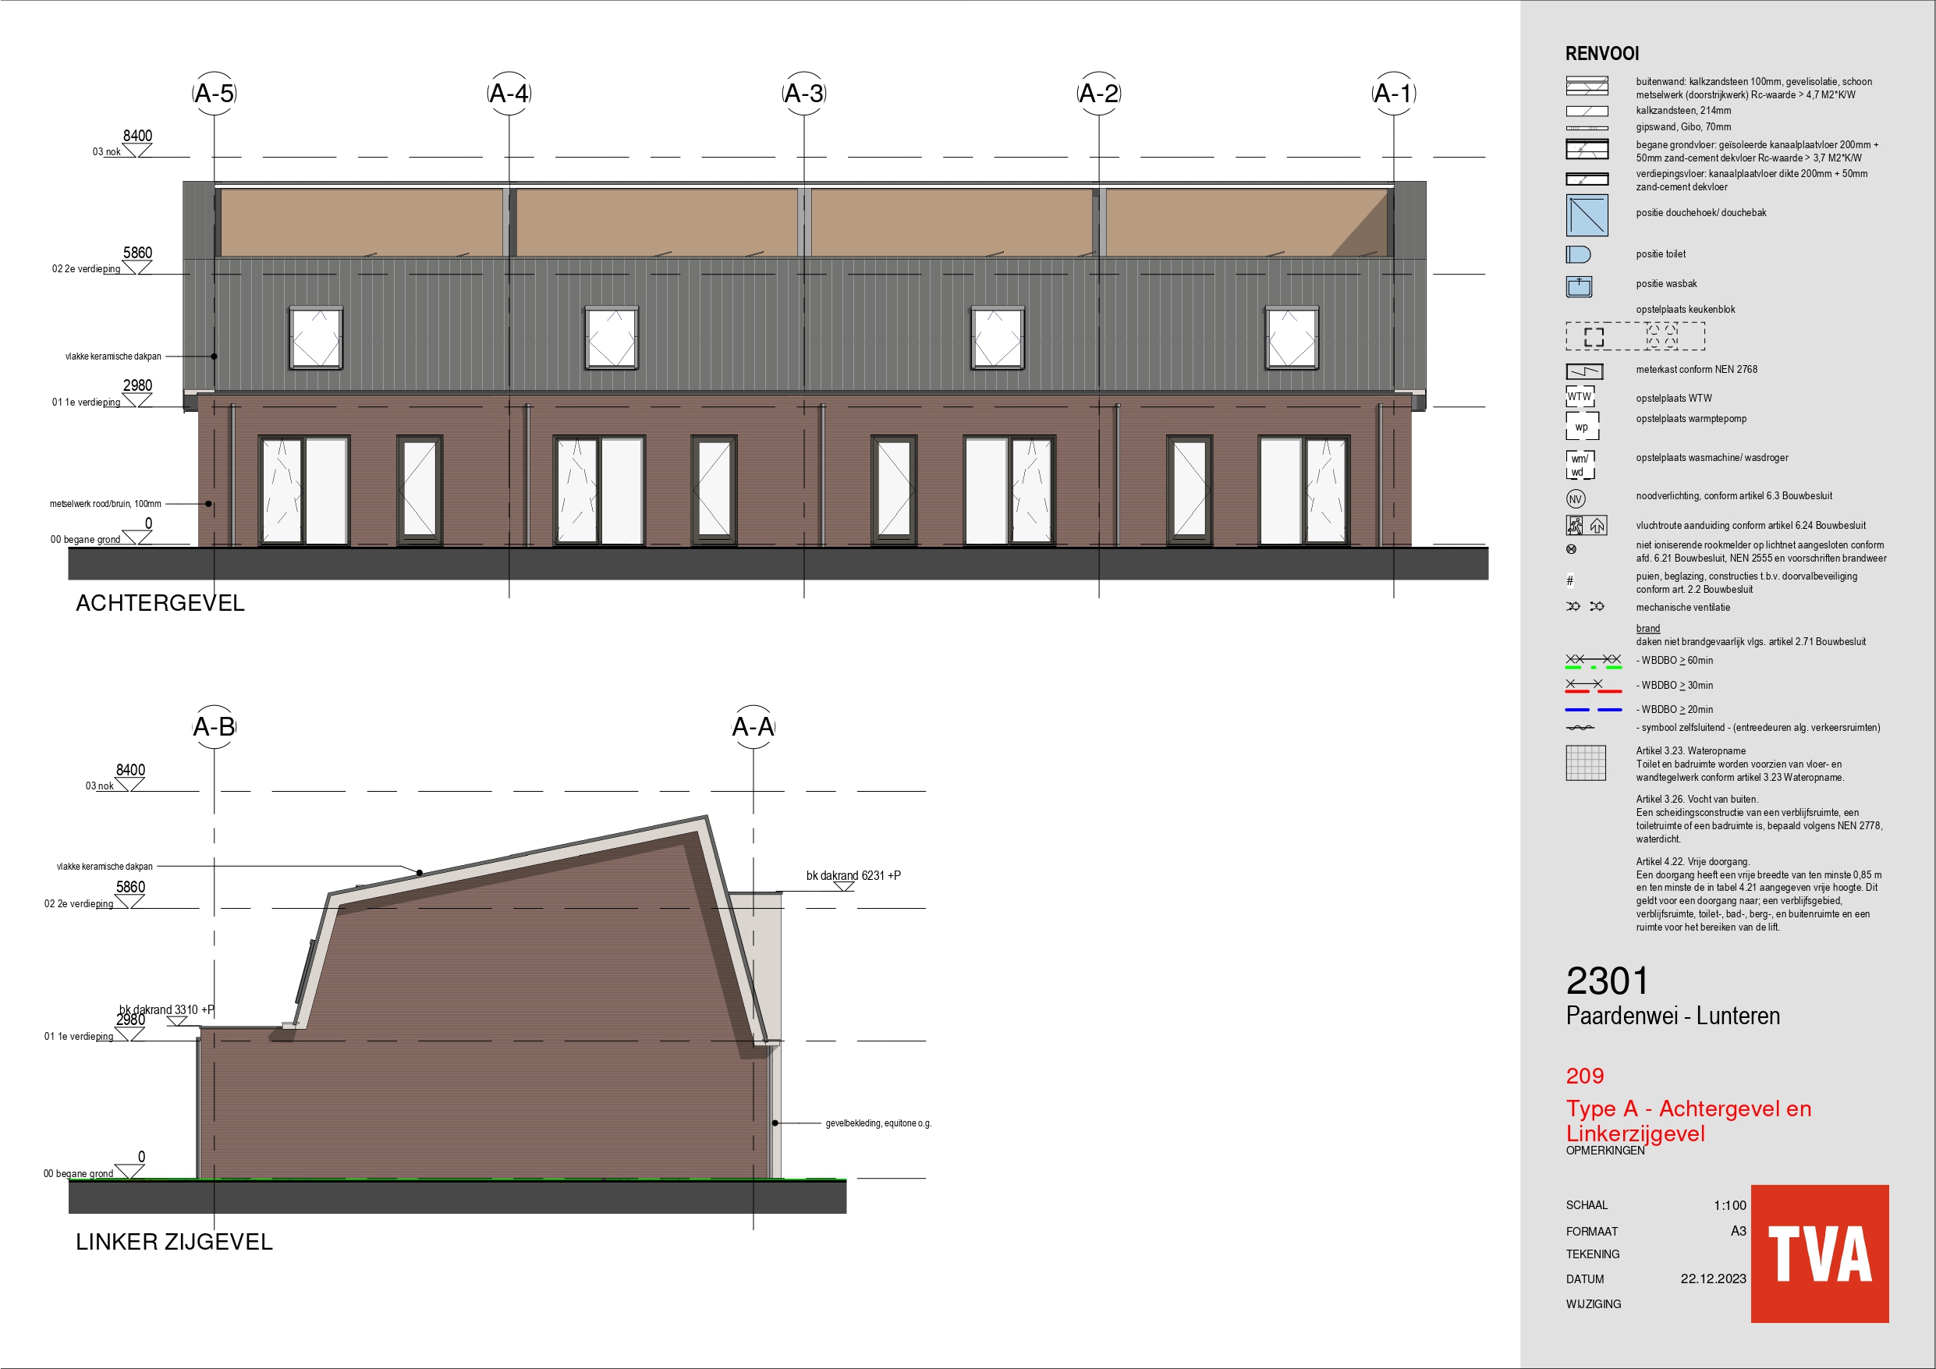Select the scale value 1:100
Viewport: 1936px width, 1369px height.
pos(1729,1205)
